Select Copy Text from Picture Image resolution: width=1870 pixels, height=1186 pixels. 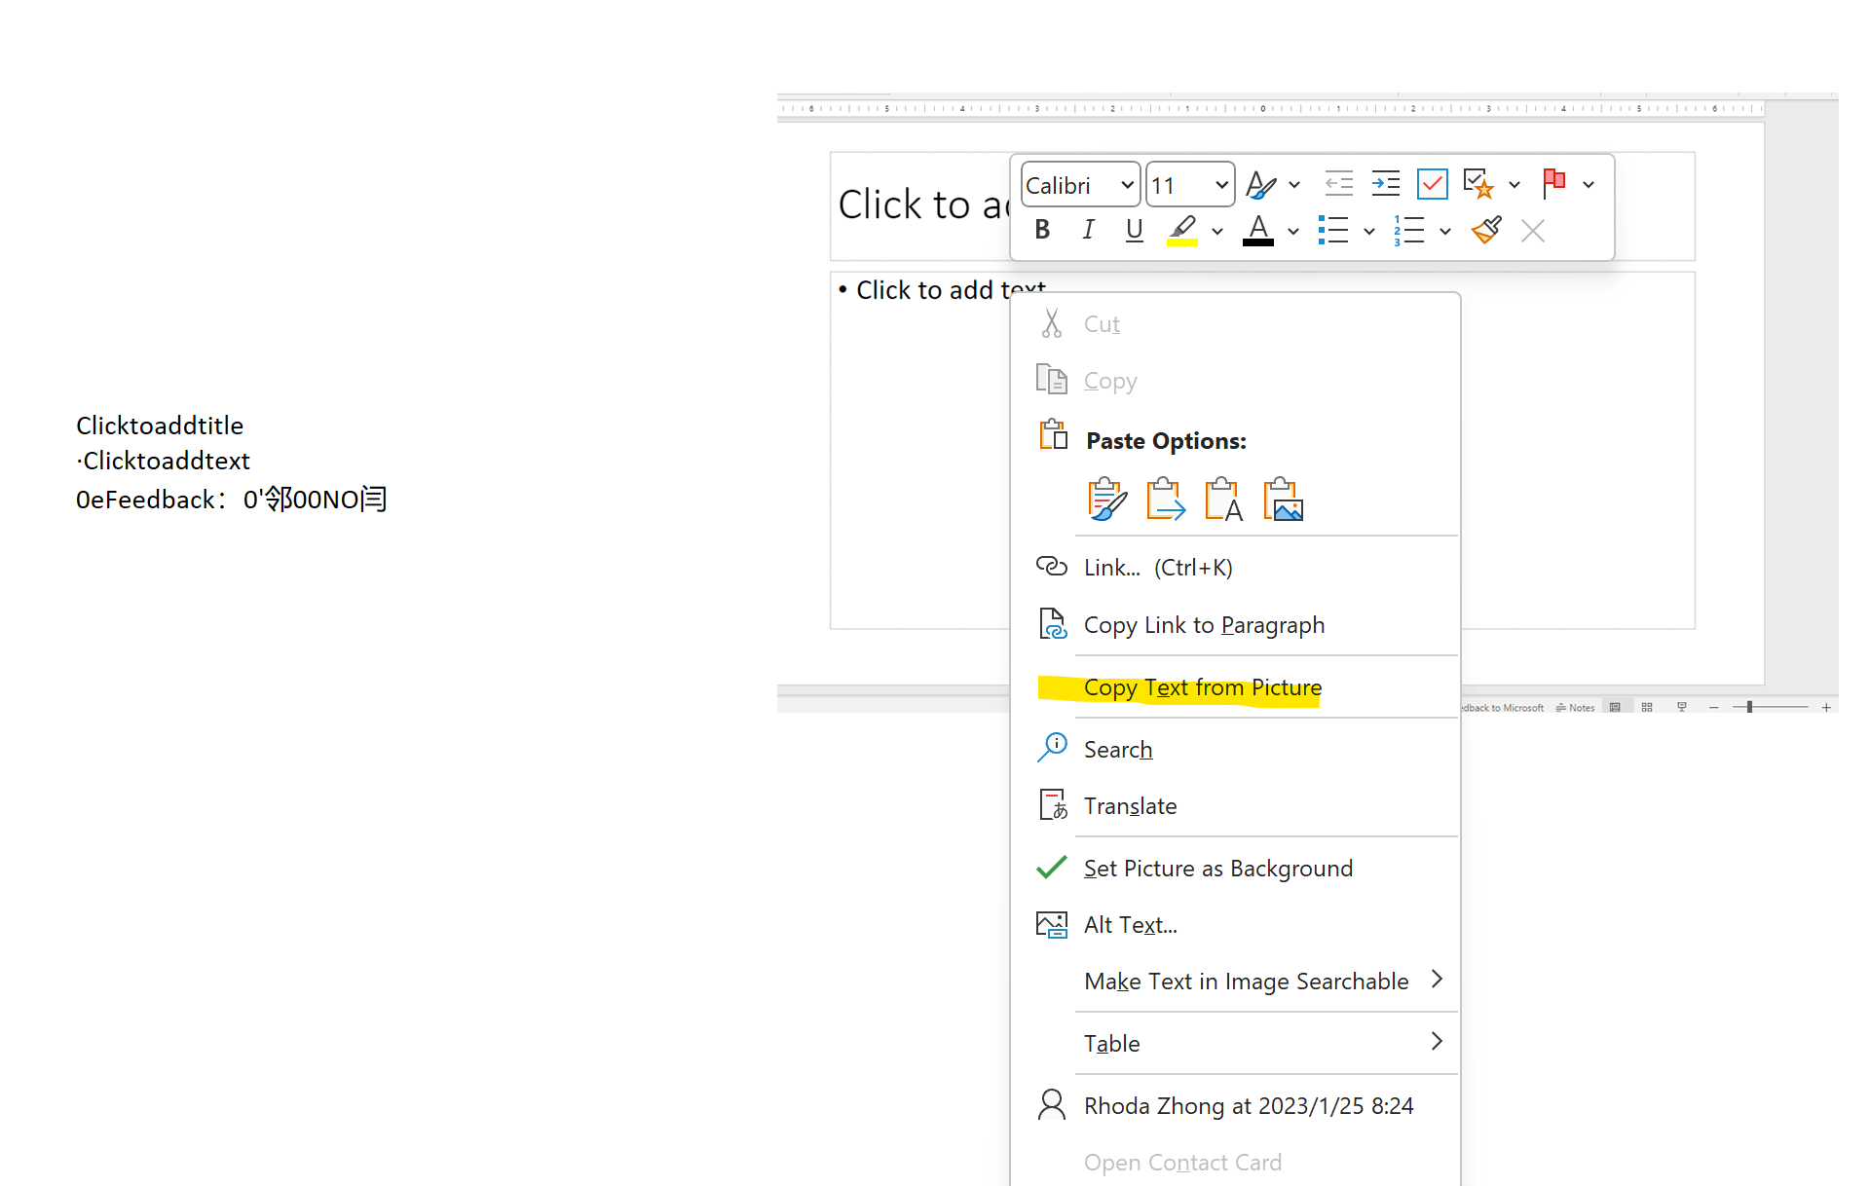1235,687
